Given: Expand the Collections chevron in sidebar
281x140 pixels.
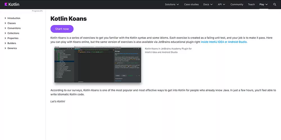Looking at the screenshot, I should 5,33.
